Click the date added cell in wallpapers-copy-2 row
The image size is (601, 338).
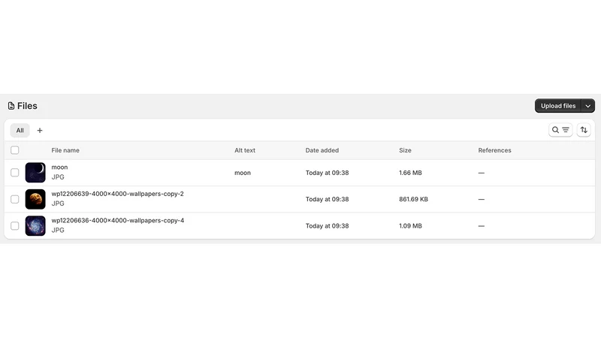[327, 199]
